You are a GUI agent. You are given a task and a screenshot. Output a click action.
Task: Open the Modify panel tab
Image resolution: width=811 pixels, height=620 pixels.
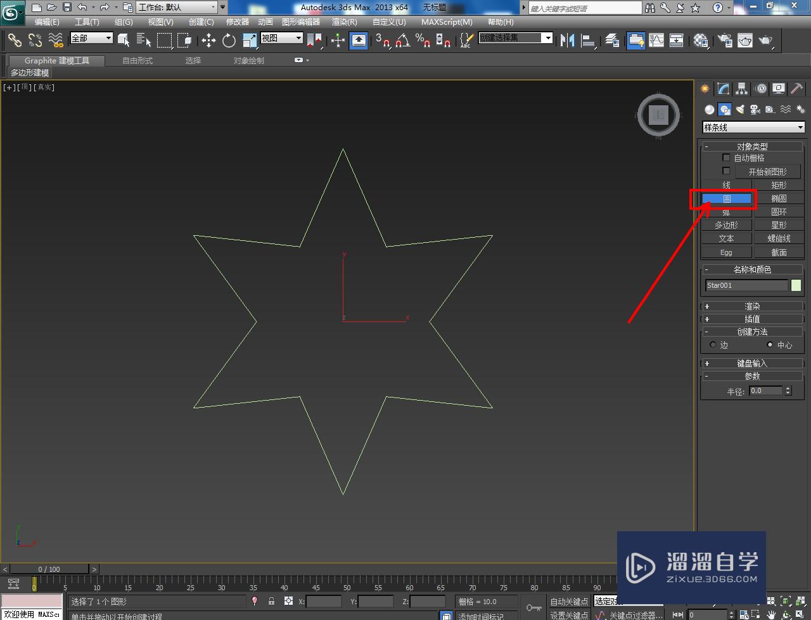723,89
